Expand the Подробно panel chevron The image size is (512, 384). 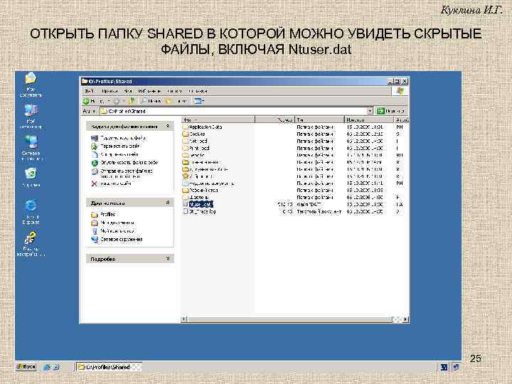click(x=168, y=259)
